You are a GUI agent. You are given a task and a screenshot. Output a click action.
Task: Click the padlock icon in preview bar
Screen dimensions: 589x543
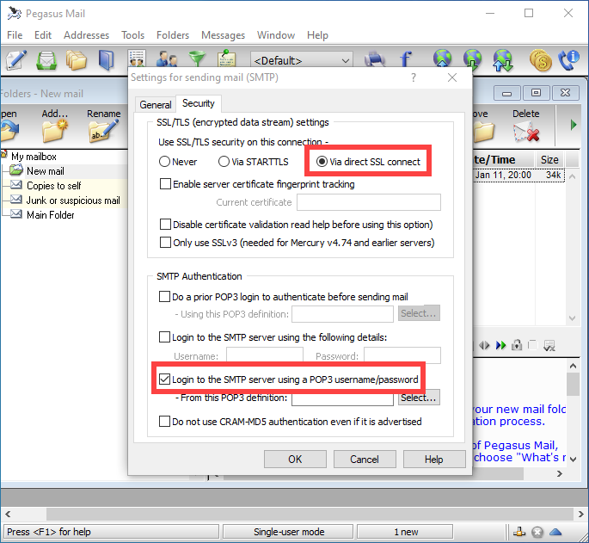[x=517, y=345]
